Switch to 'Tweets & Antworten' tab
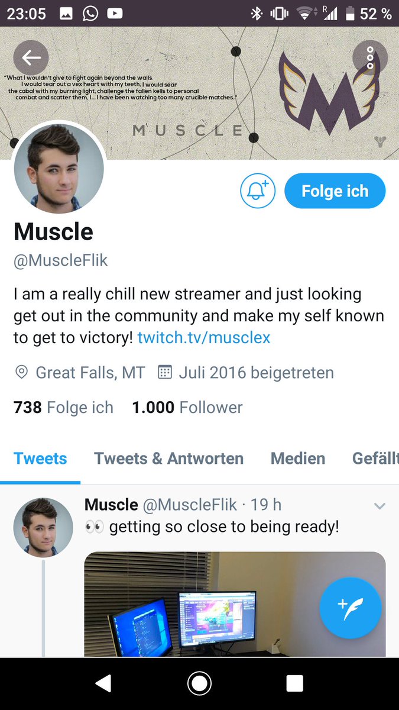 click(x=168, y=459)
